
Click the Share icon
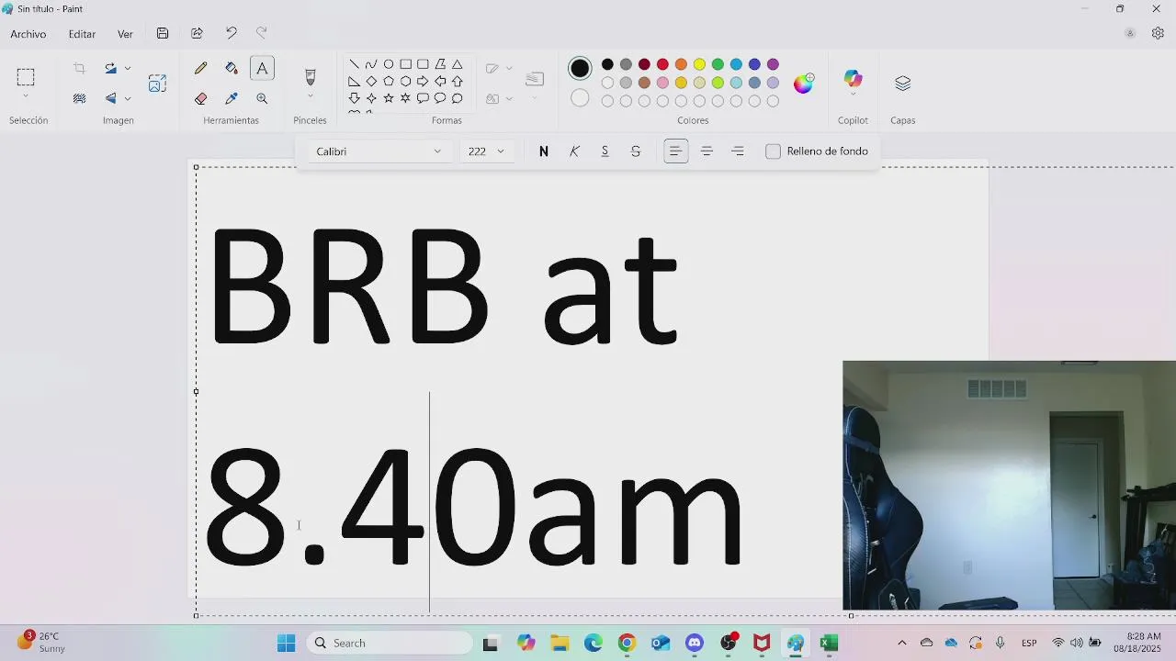[x=197, y=33]
